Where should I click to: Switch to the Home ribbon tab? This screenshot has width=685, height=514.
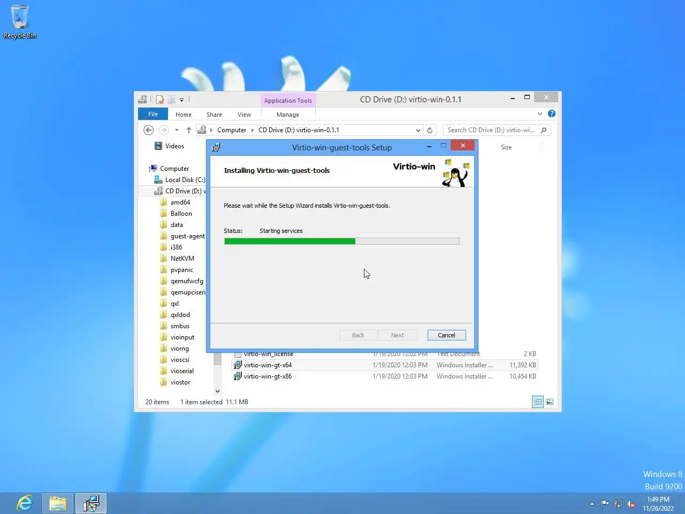pyautogui.click(x=184, y=115)
